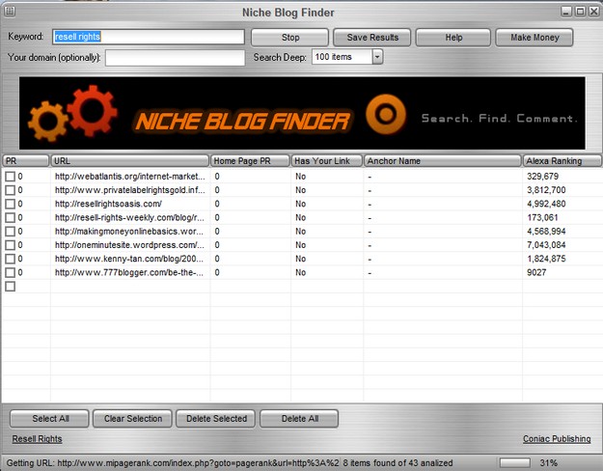Open the Help button
The width and height of the screenshot is (603, 471).
[453, 38]
